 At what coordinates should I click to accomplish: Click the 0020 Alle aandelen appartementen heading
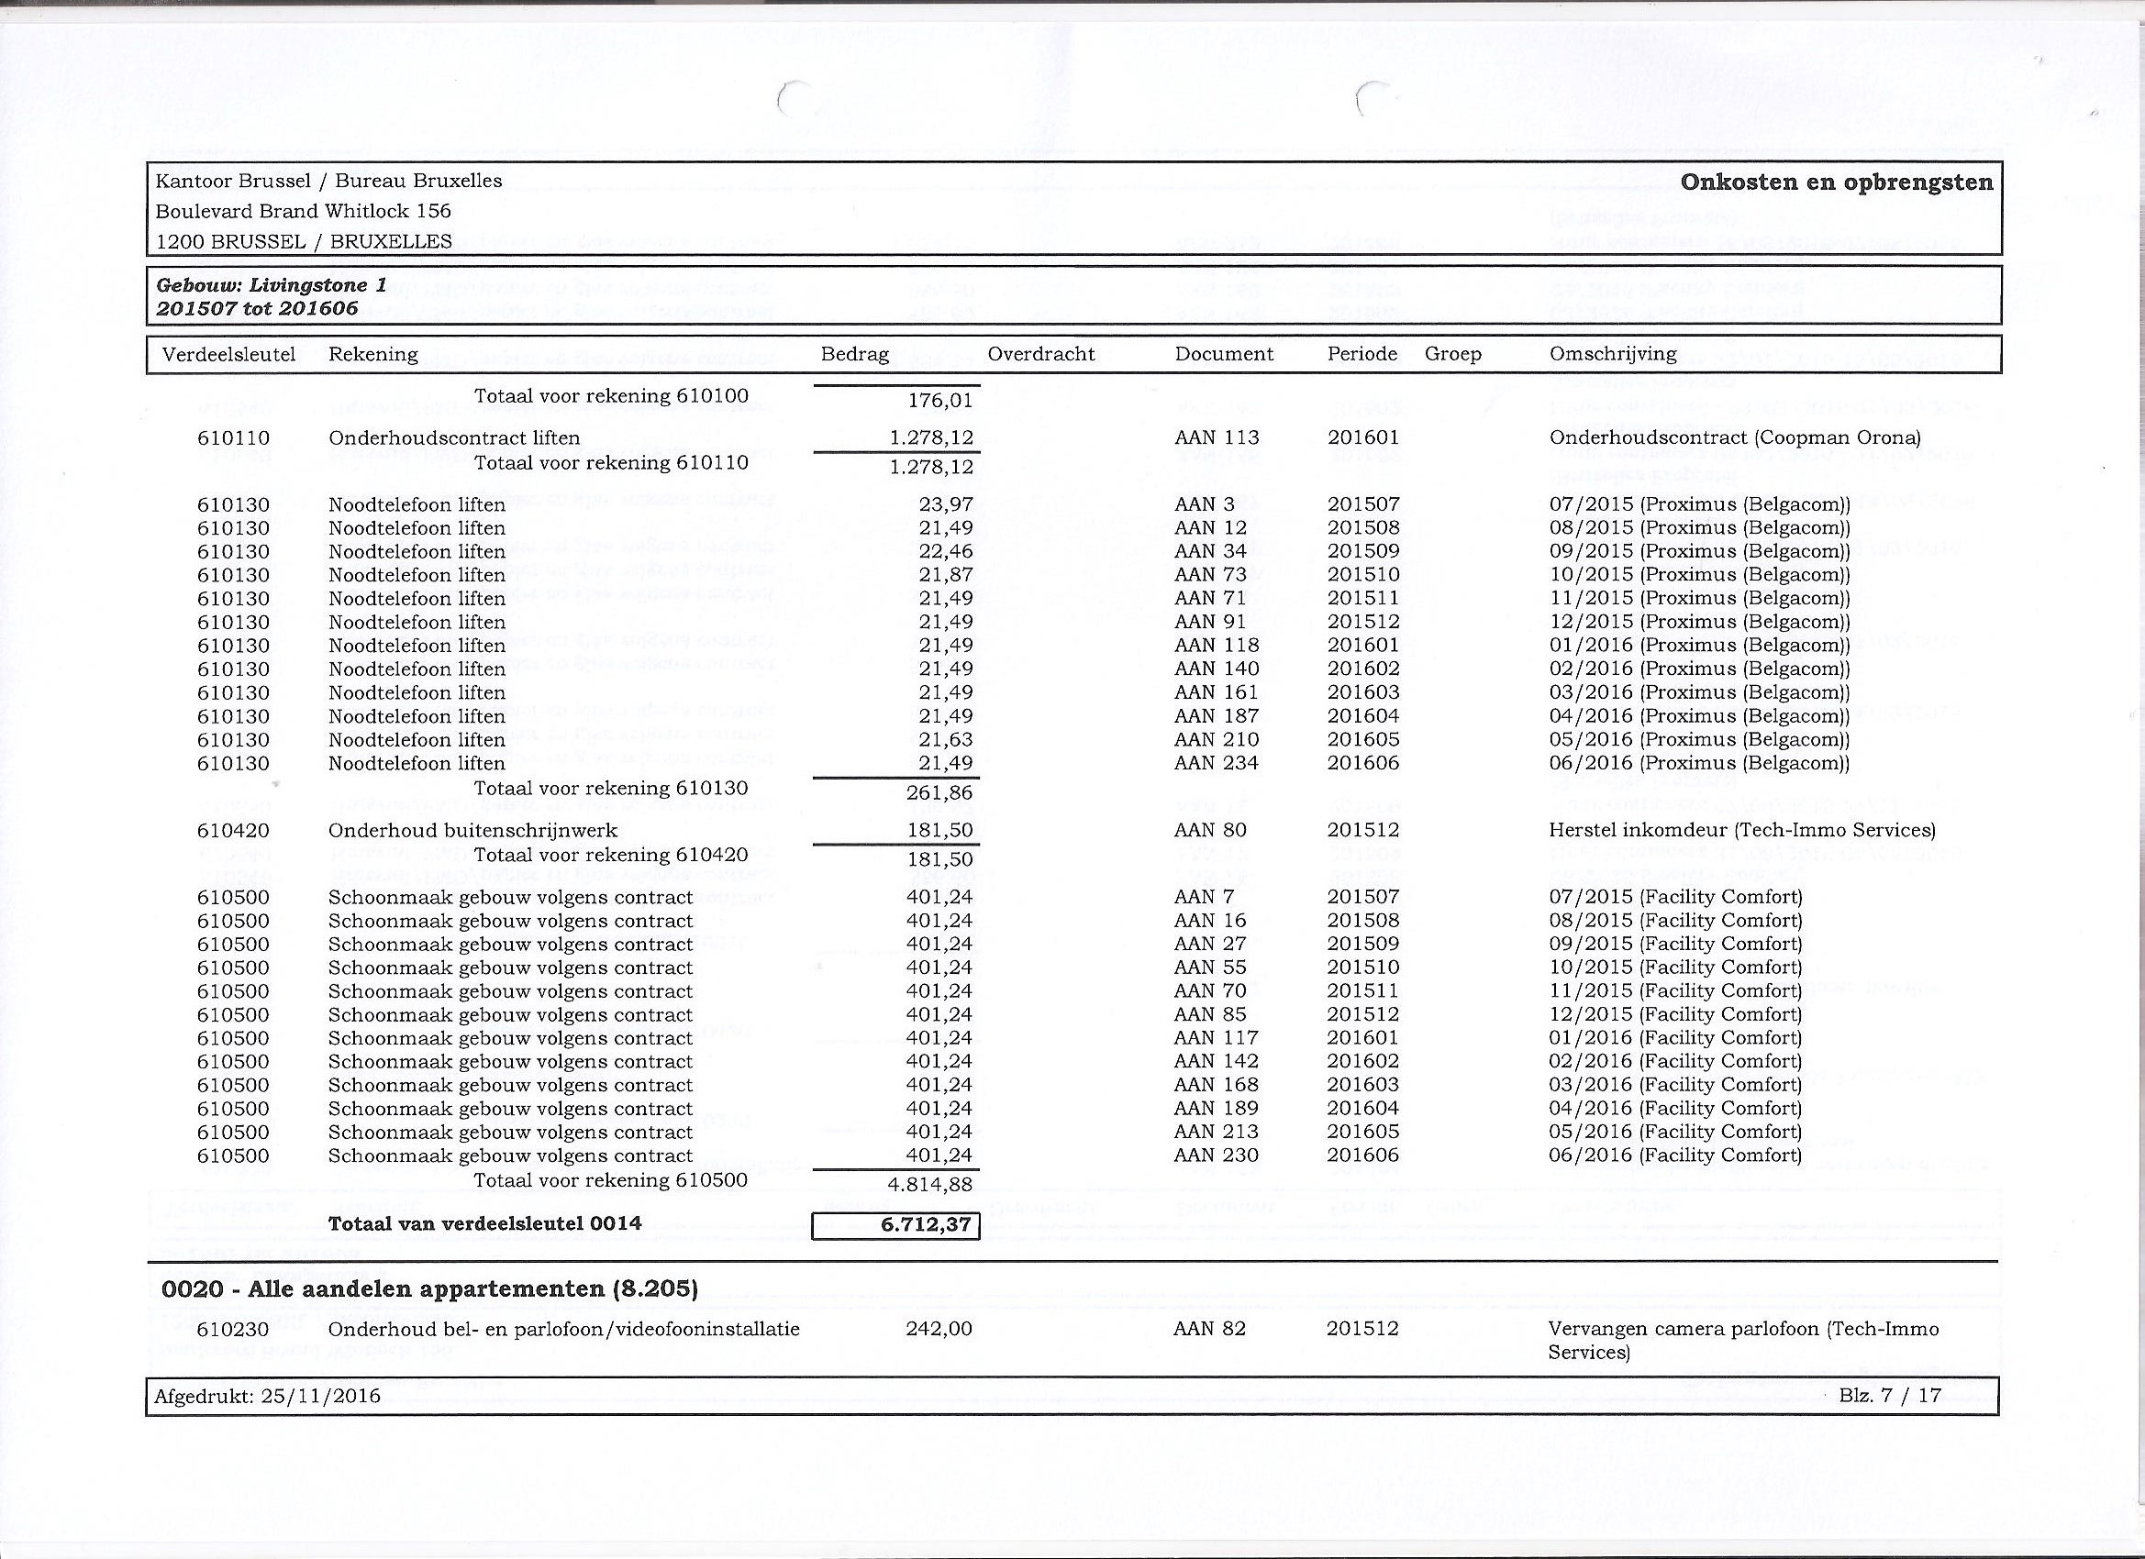pos(429,1289)
